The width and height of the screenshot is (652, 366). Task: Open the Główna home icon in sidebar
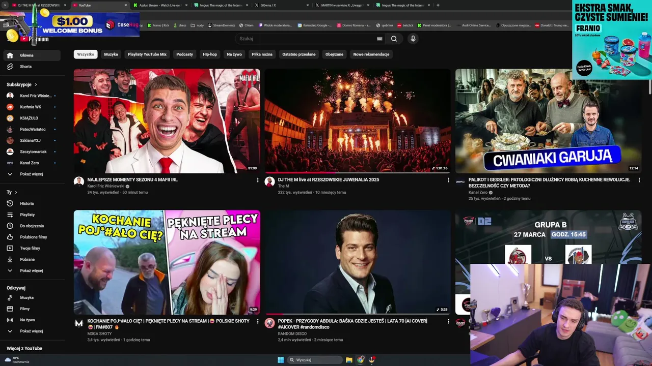pyautogui.click(x=10, y=55)
